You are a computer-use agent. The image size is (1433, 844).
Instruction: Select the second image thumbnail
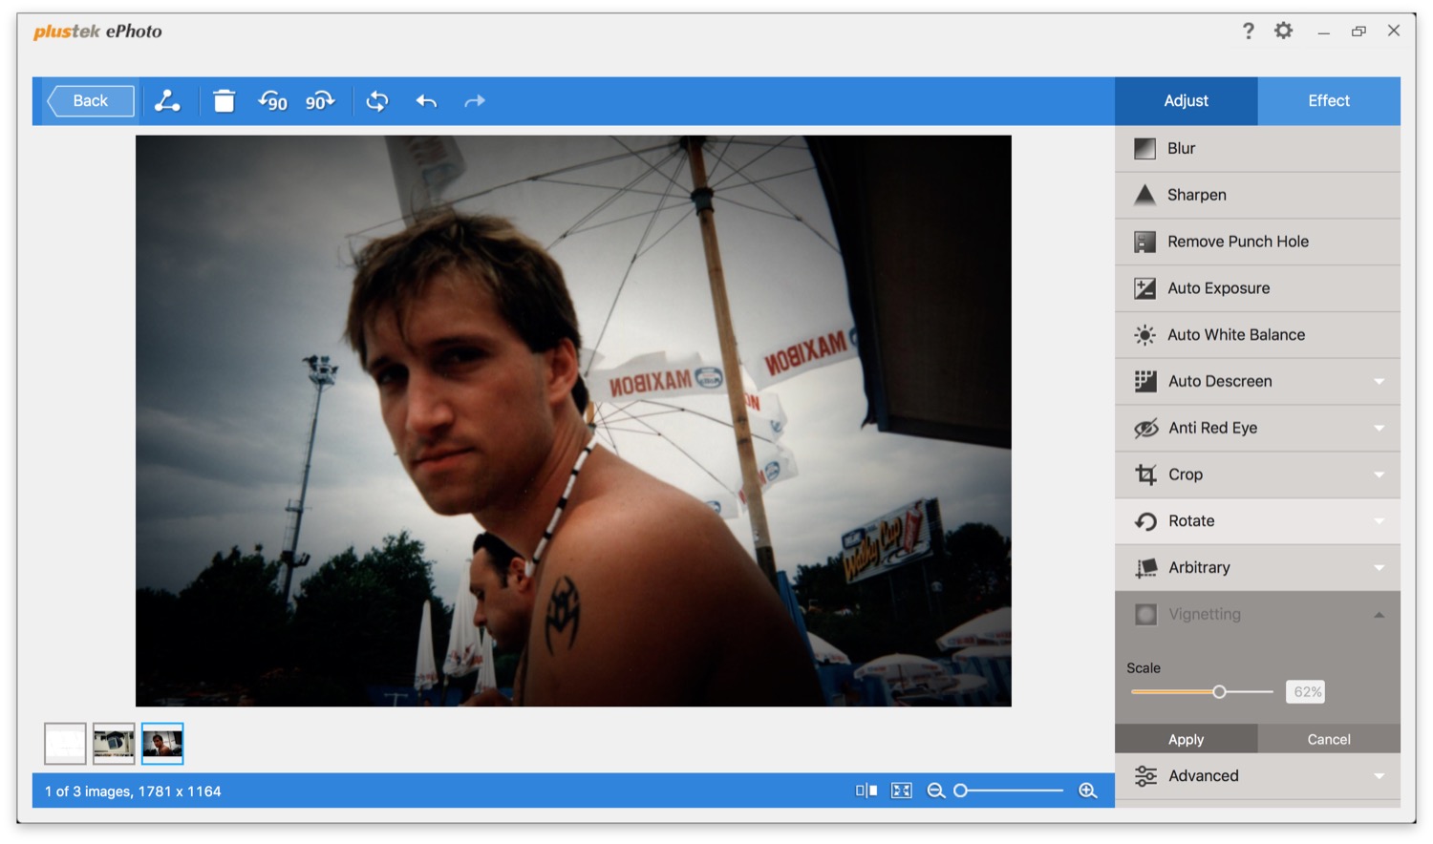[x=114, y=744]
